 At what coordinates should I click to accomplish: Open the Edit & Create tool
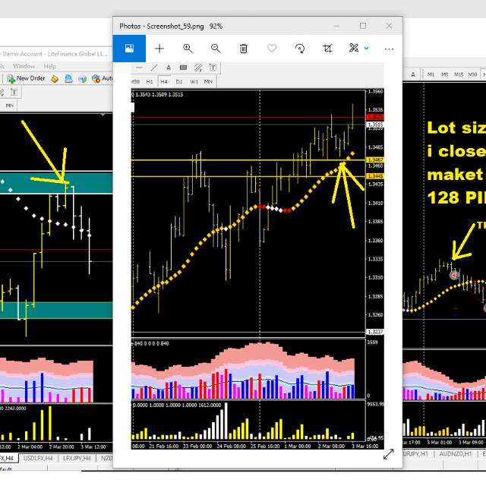(x=354, y=48)
